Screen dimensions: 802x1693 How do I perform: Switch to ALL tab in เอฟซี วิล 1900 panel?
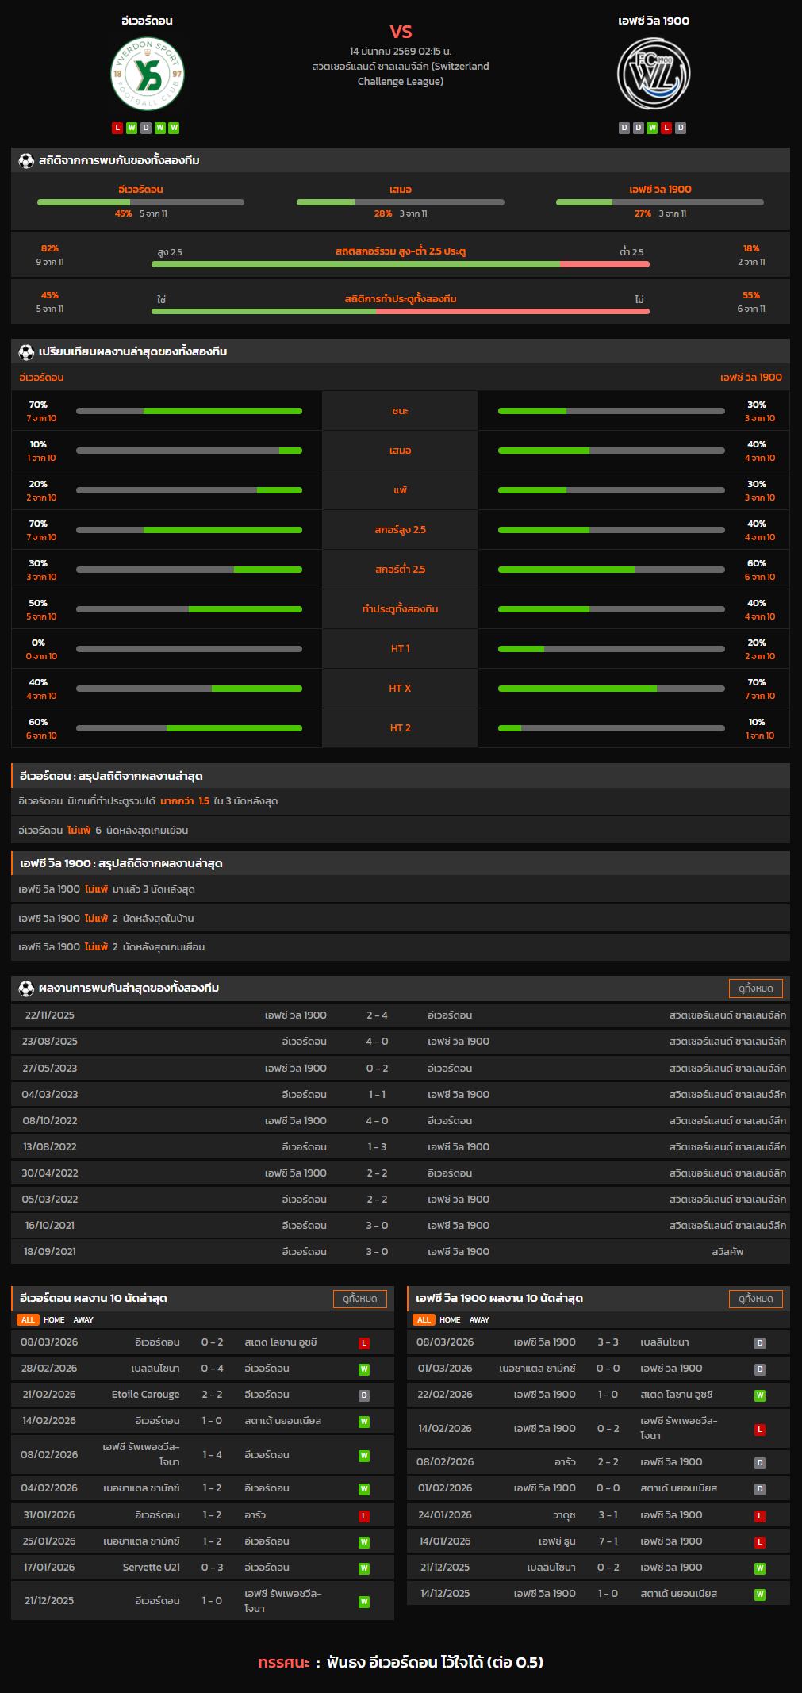pos(424,1320)
